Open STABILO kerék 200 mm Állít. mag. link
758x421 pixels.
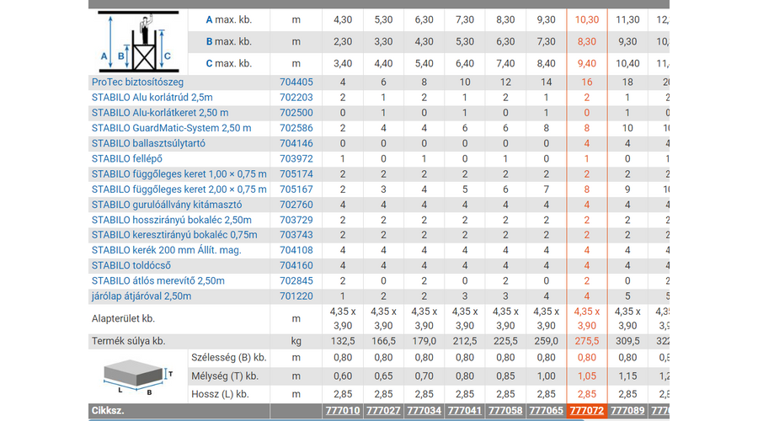point(166,250)
